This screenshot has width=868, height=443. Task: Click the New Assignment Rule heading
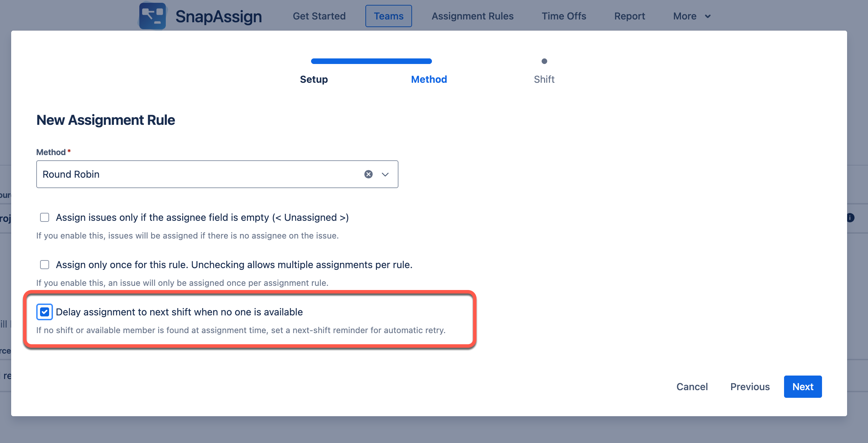click(106, 120)
